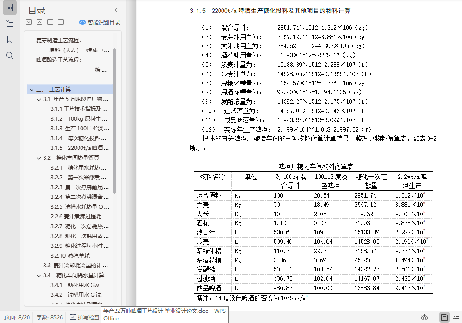Click the (12) 实际年生产啤酒 line

286,129
